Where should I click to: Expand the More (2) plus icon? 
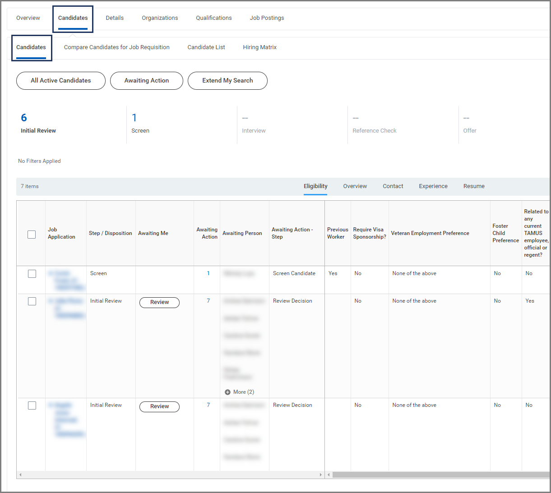tap(227, 392)
